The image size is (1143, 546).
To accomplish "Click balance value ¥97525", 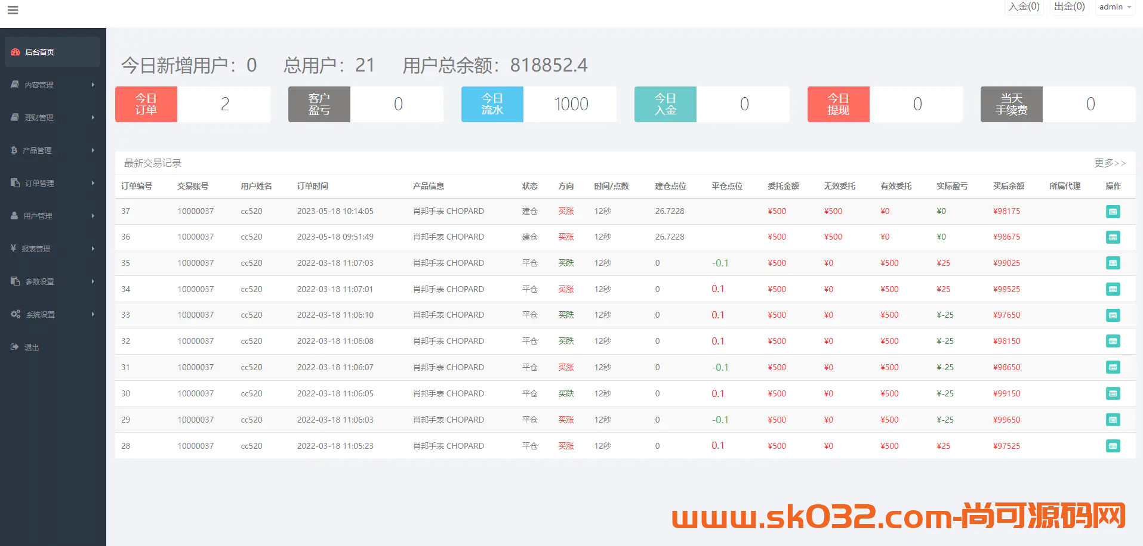I will [x=1007, y=446].
